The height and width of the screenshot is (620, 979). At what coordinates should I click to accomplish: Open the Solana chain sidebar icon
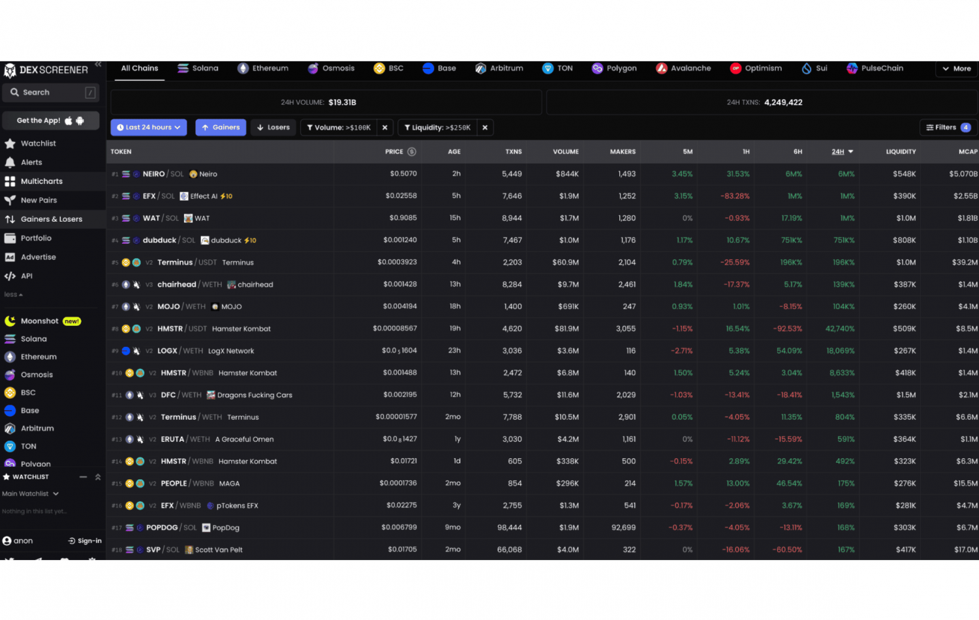[x=10, y=338]
